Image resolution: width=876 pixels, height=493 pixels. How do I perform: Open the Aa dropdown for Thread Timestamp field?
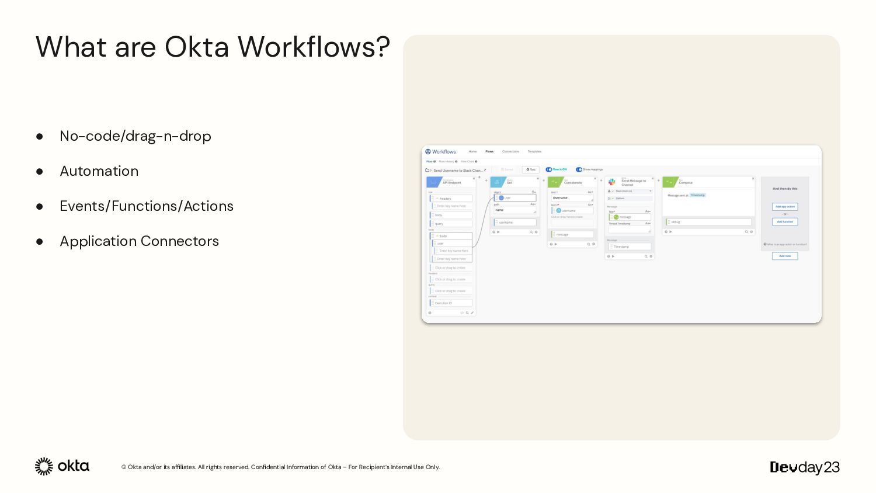pos(648,223)
